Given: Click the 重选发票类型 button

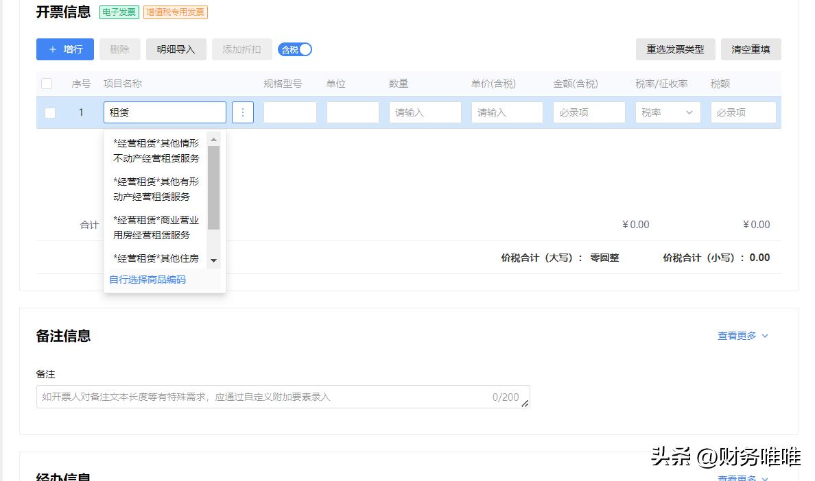Looking at the screenshot, I should pyautogui.click(x=677, y=49).
